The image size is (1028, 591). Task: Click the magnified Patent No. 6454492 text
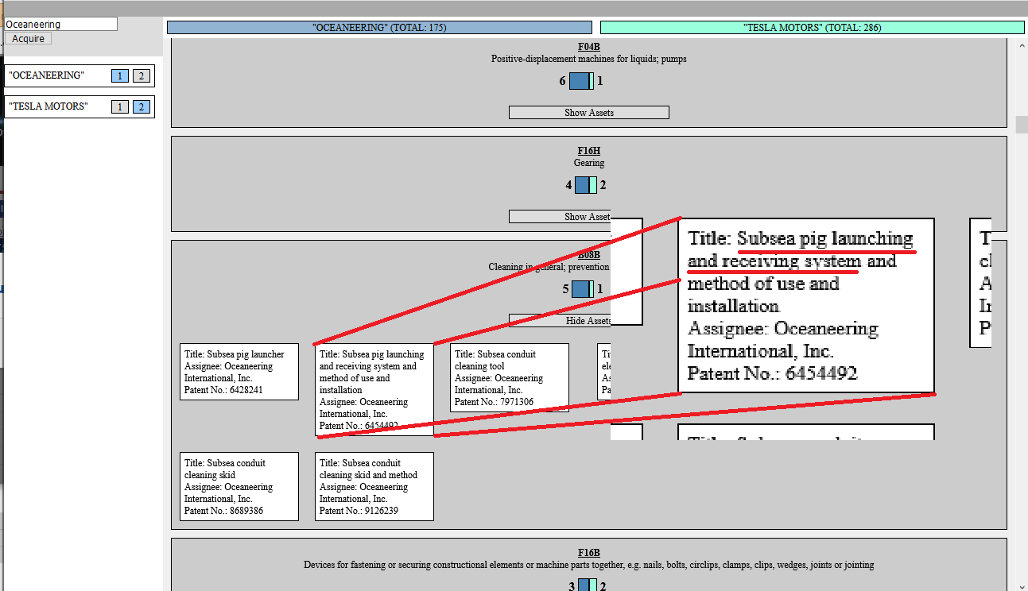coord(772,373)
